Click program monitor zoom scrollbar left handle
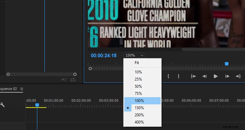245x130 pixels. tap(90, 69)
